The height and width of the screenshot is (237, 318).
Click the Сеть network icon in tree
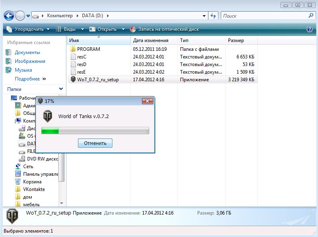point(18,167)
